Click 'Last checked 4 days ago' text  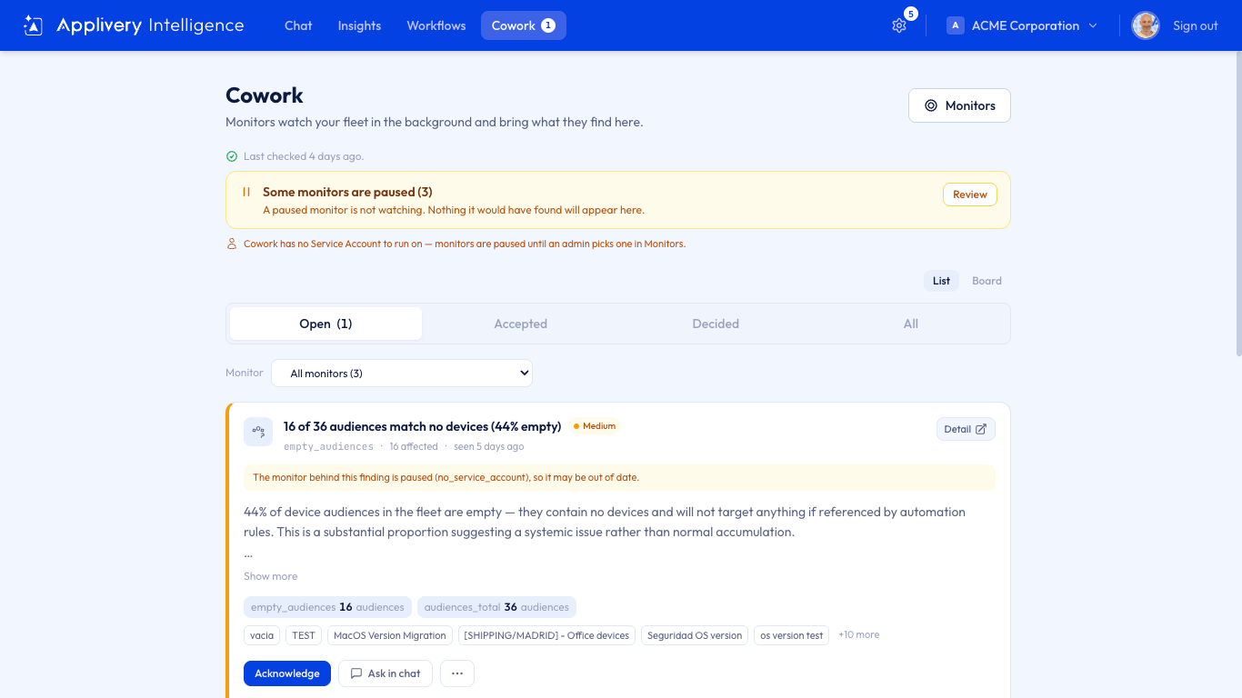304,156
